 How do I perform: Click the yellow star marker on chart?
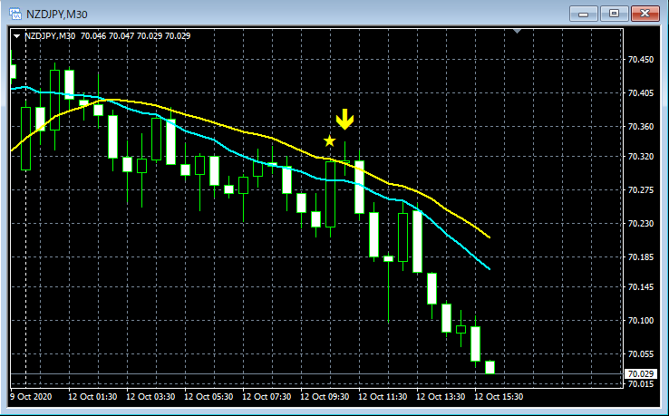[x=329, y=140]
